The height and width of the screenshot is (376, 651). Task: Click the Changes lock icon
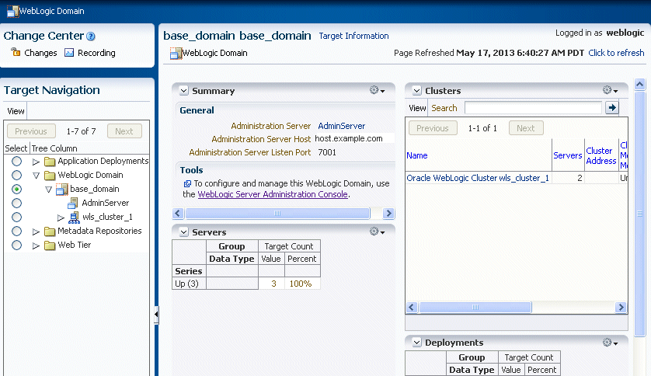(16, 52)
